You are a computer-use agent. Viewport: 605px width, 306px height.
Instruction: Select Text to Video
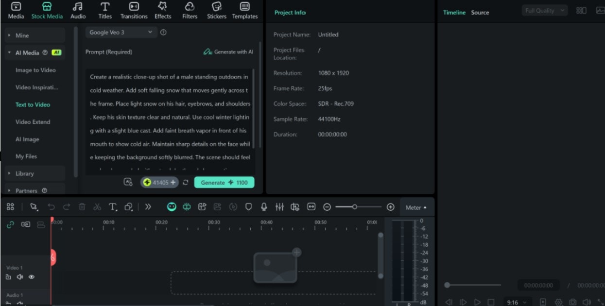(x=33, y=104)
